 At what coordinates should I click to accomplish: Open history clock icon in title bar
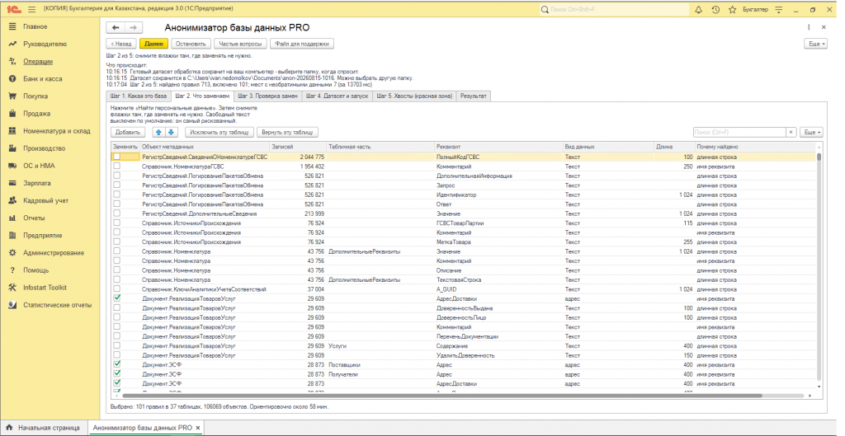click(x=715, y=10)
